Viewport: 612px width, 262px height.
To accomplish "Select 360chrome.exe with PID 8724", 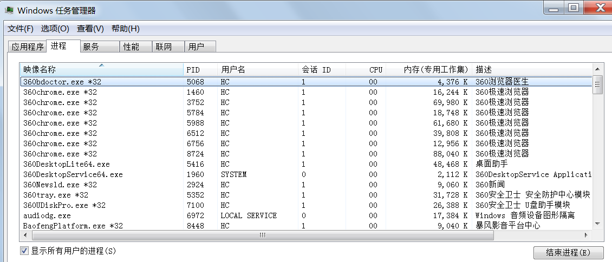I will coord(306,154).
